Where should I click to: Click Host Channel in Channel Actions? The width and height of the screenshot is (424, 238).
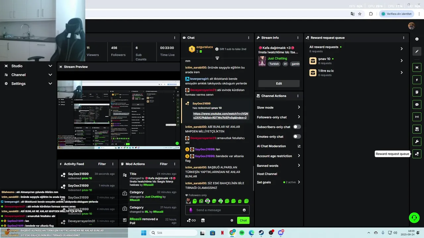coord(267,174)
